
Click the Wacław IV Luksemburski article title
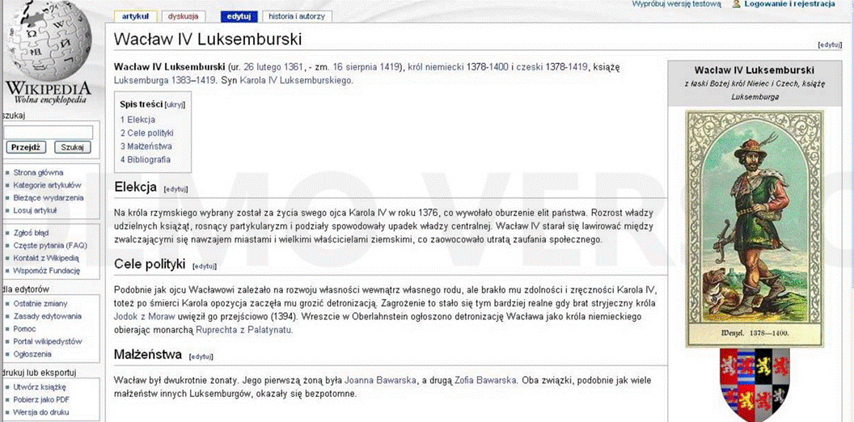click(x=208, y=40)
